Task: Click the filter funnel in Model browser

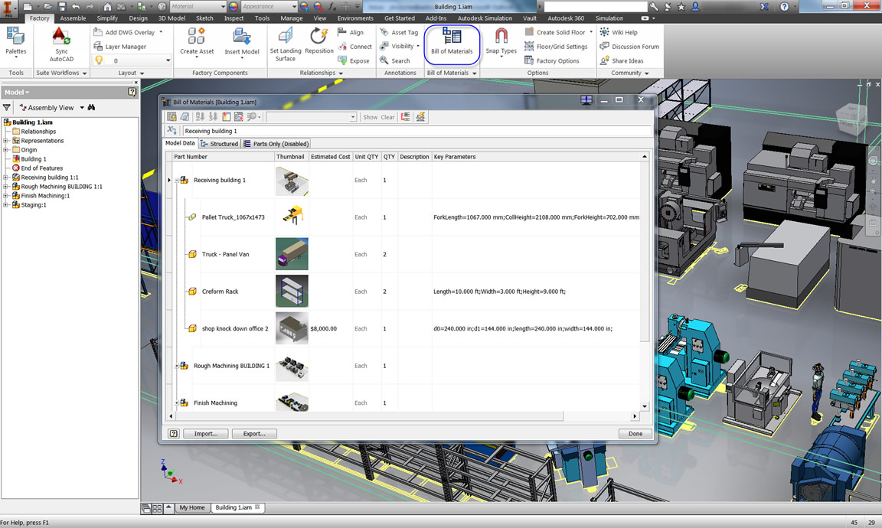Action: [7, 107]
